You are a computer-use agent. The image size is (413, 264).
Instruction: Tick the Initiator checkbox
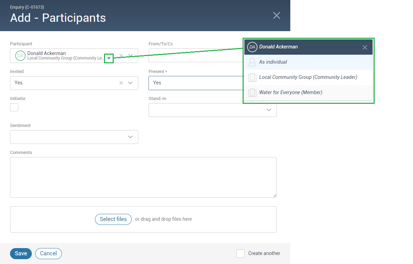point(14,107)
